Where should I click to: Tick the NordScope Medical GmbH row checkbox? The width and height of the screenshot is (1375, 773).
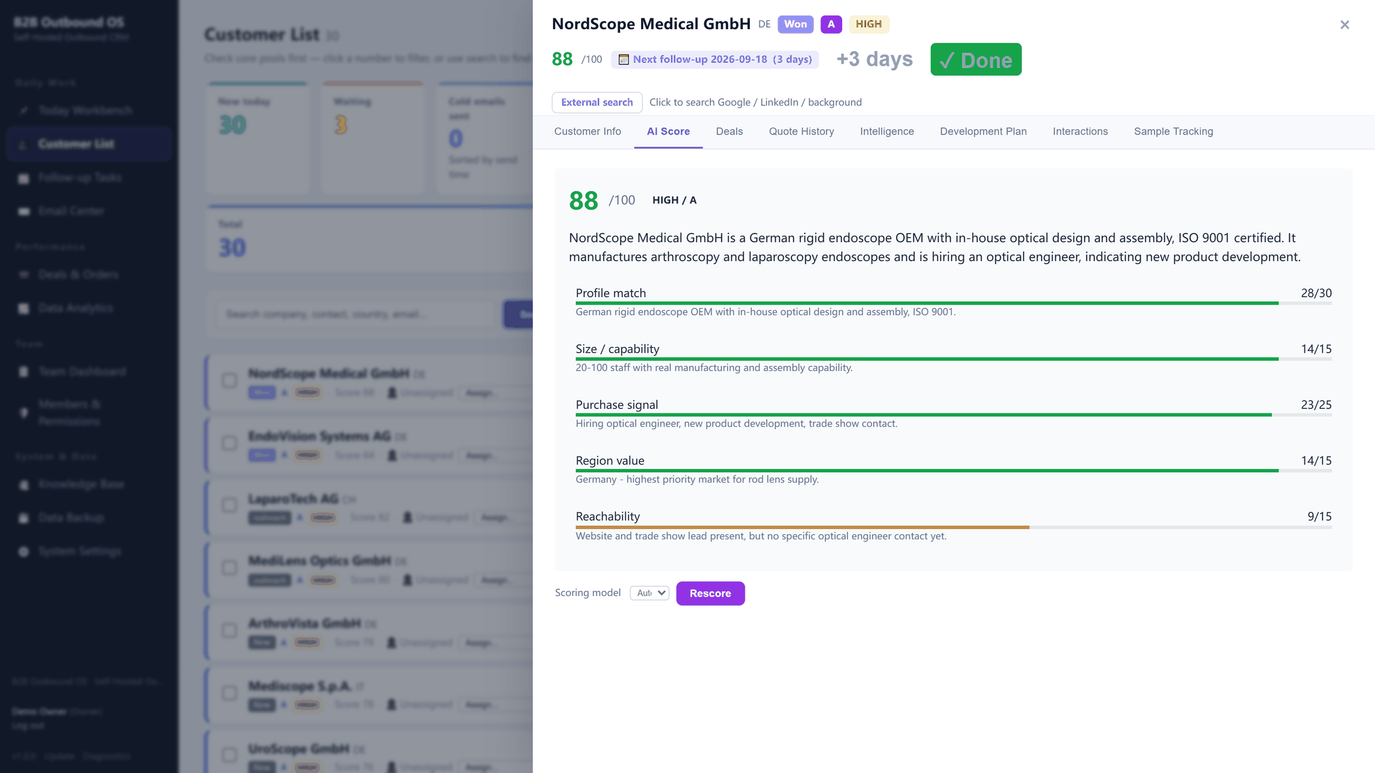(x=229, y=380)
